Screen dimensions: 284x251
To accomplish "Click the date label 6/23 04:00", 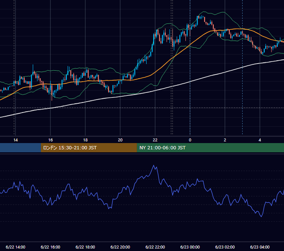I will click(x=260, y=247).
